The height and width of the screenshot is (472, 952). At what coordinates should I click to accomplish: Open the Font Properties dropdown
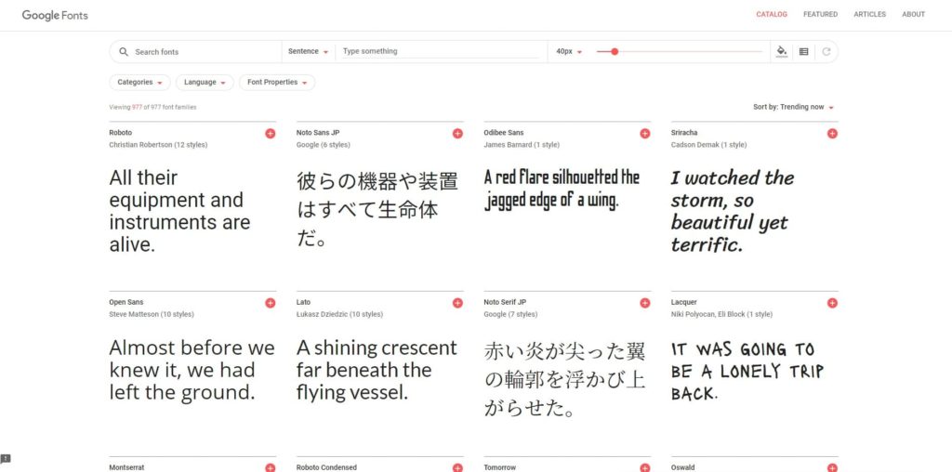277,83
